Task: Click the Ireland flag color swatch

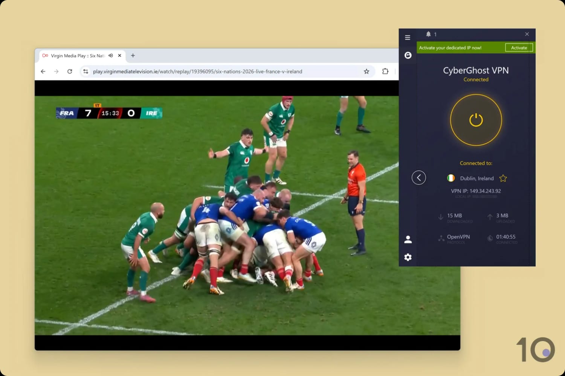Action: [x=451, y=178]
